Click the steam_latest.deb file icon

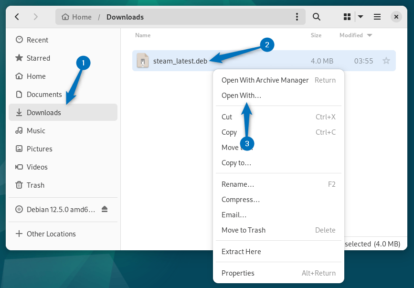[143, 61]
